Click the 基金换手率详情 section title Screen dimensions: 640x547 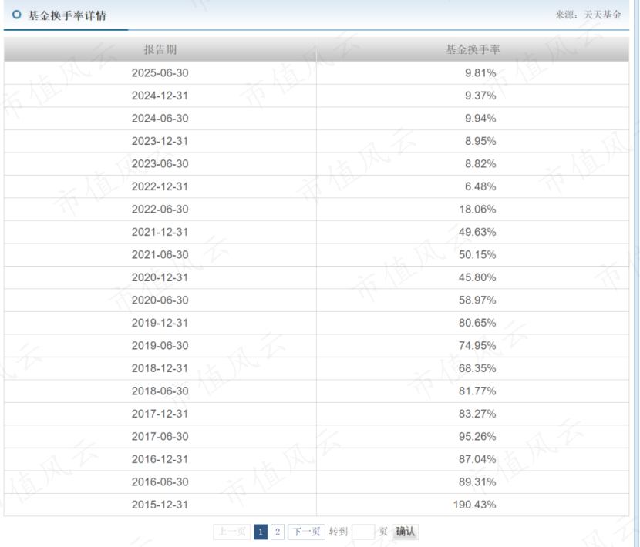[68, 16]
